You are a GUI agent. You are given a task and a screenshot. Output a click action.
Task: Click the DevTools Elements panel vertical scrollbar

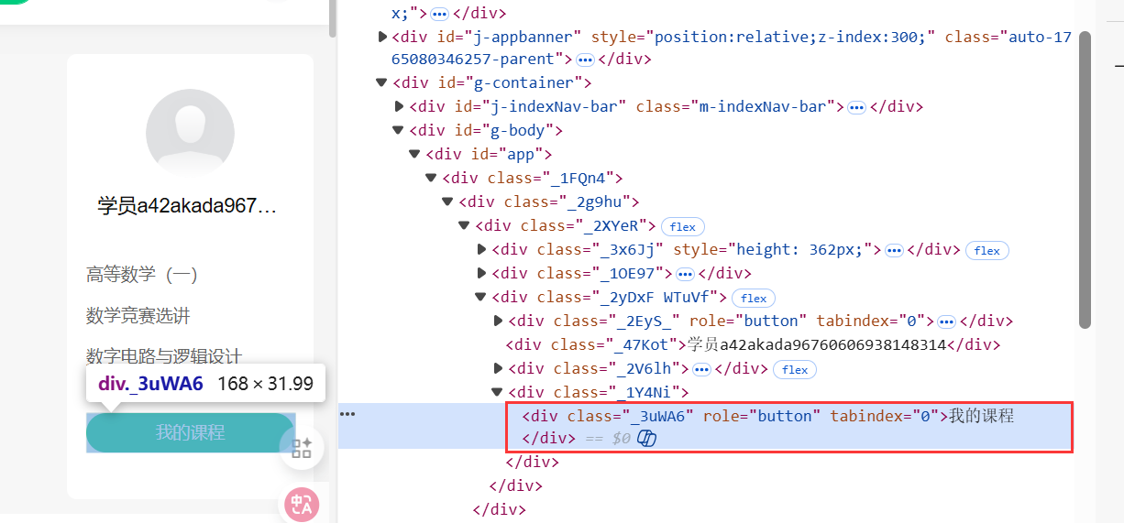[1085, 179]
